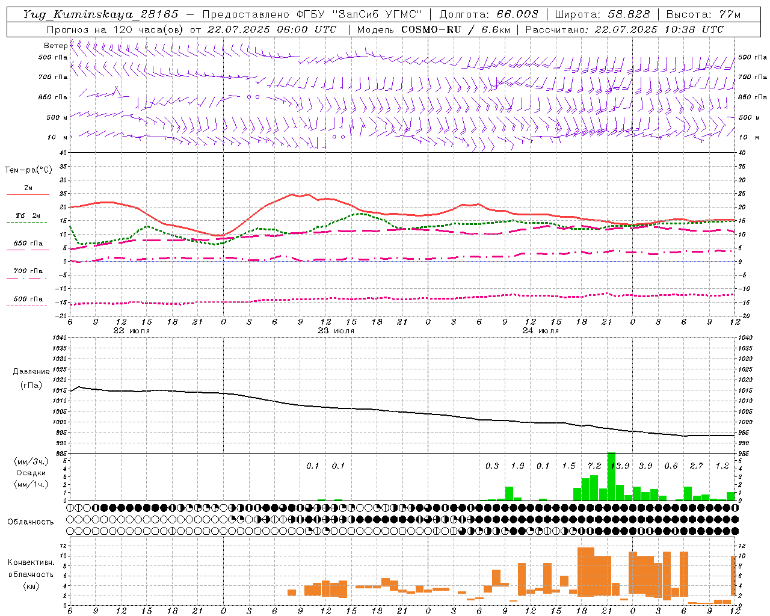Click the 24 июля date label
The height and width of the screenshot is (616, 770).
click(540, 331)
